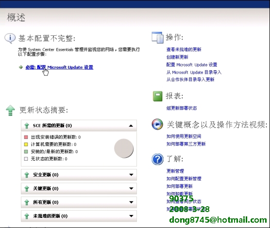Click 从合作伙伴目录导入更新 link
The image size is (270, 228).
click(190, 79)
